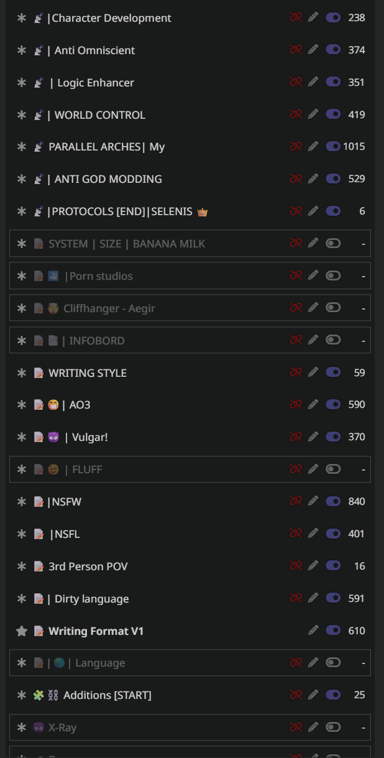This screenshot has width=384, height=758.
Task: Click the asterisk icon beside Logic Enhancer
Action: point(22,83)
